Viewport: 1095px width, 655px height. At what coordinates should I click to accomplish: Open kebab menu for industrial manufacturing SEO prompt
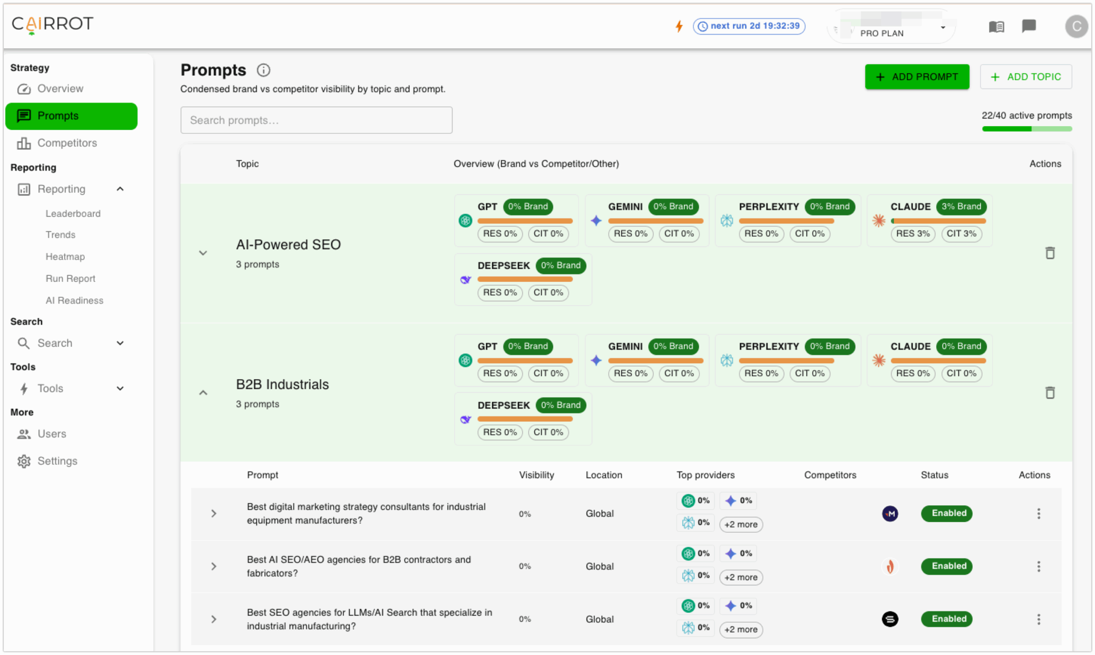pyautogui.click(x=1038, y=619)
